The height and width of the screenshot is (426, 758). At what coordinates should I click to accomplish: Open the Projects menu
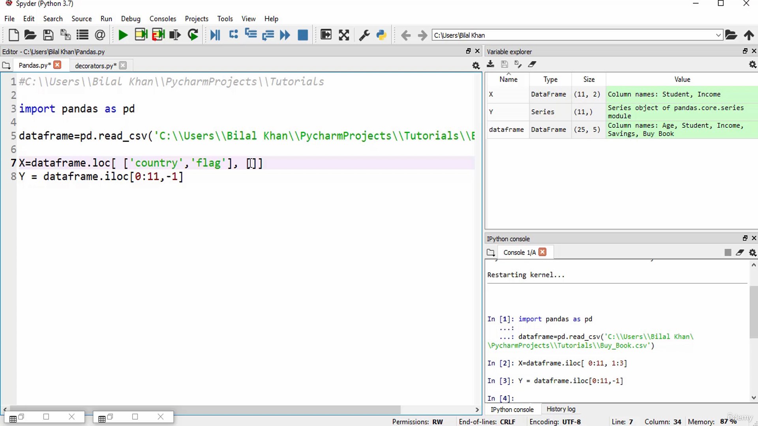196,19
